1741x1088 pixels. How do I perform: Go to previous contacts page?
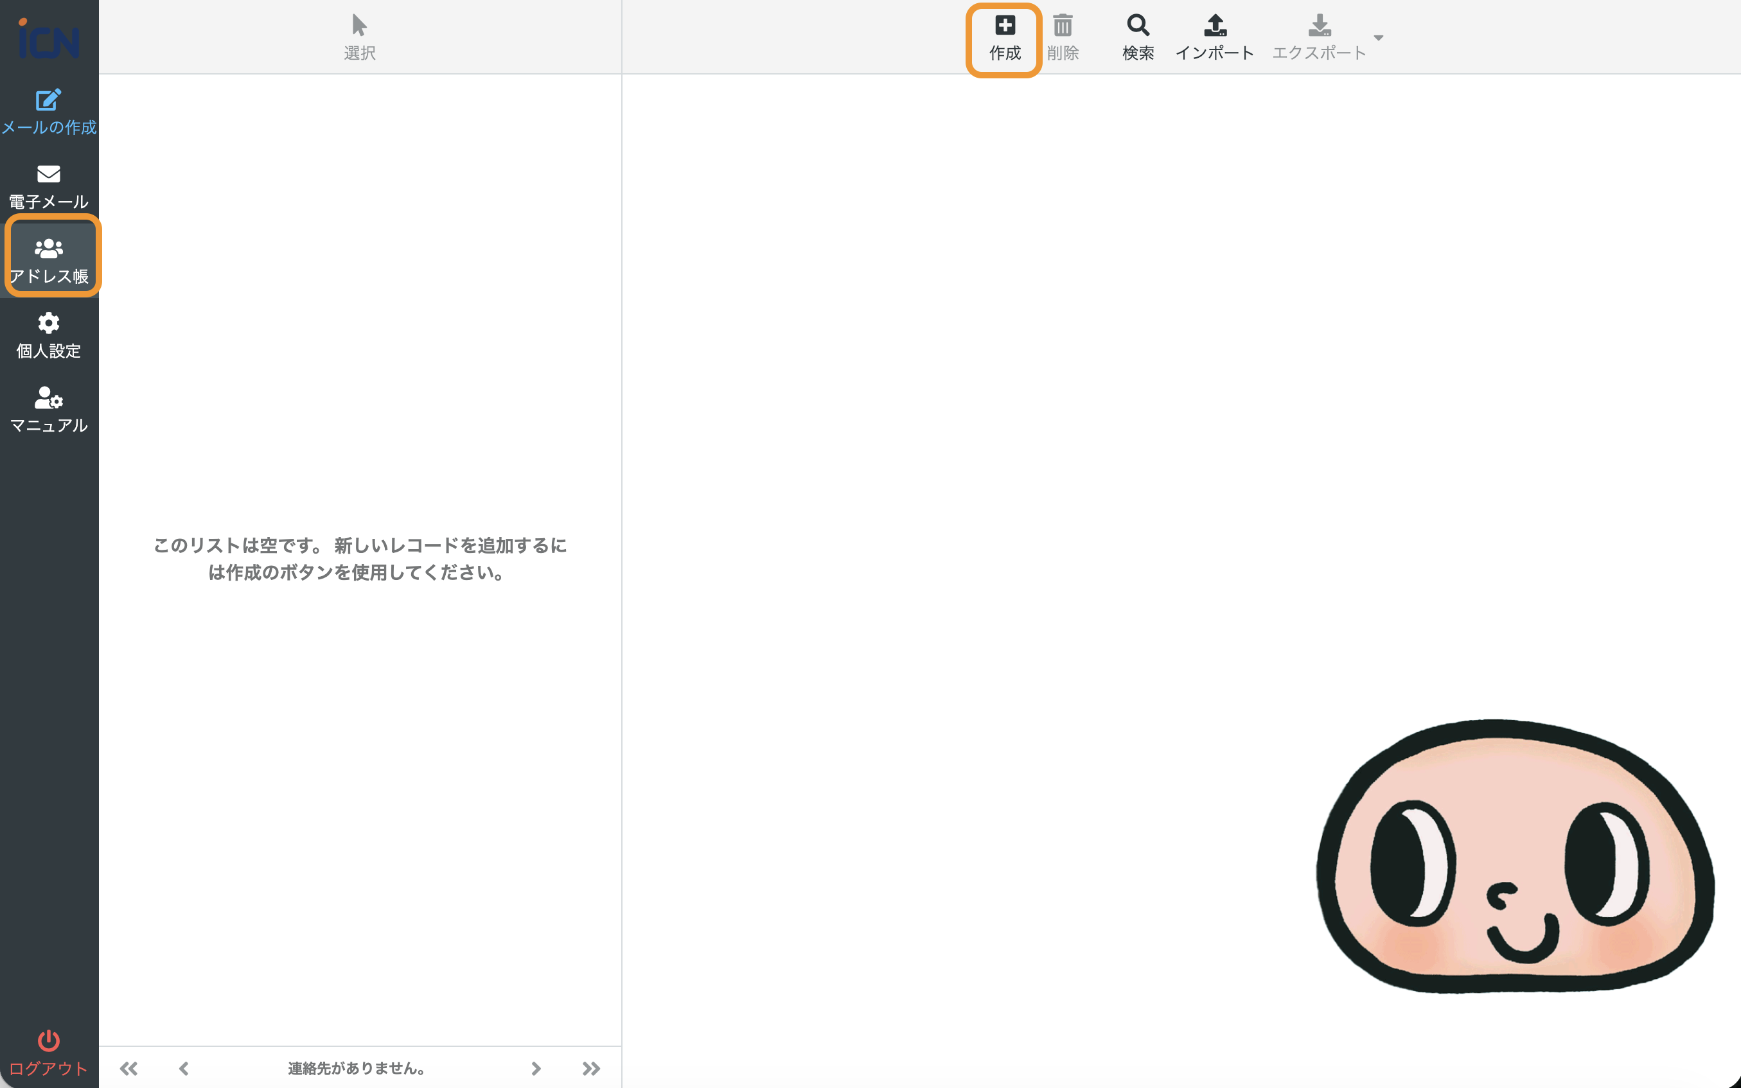[184, 1068]
